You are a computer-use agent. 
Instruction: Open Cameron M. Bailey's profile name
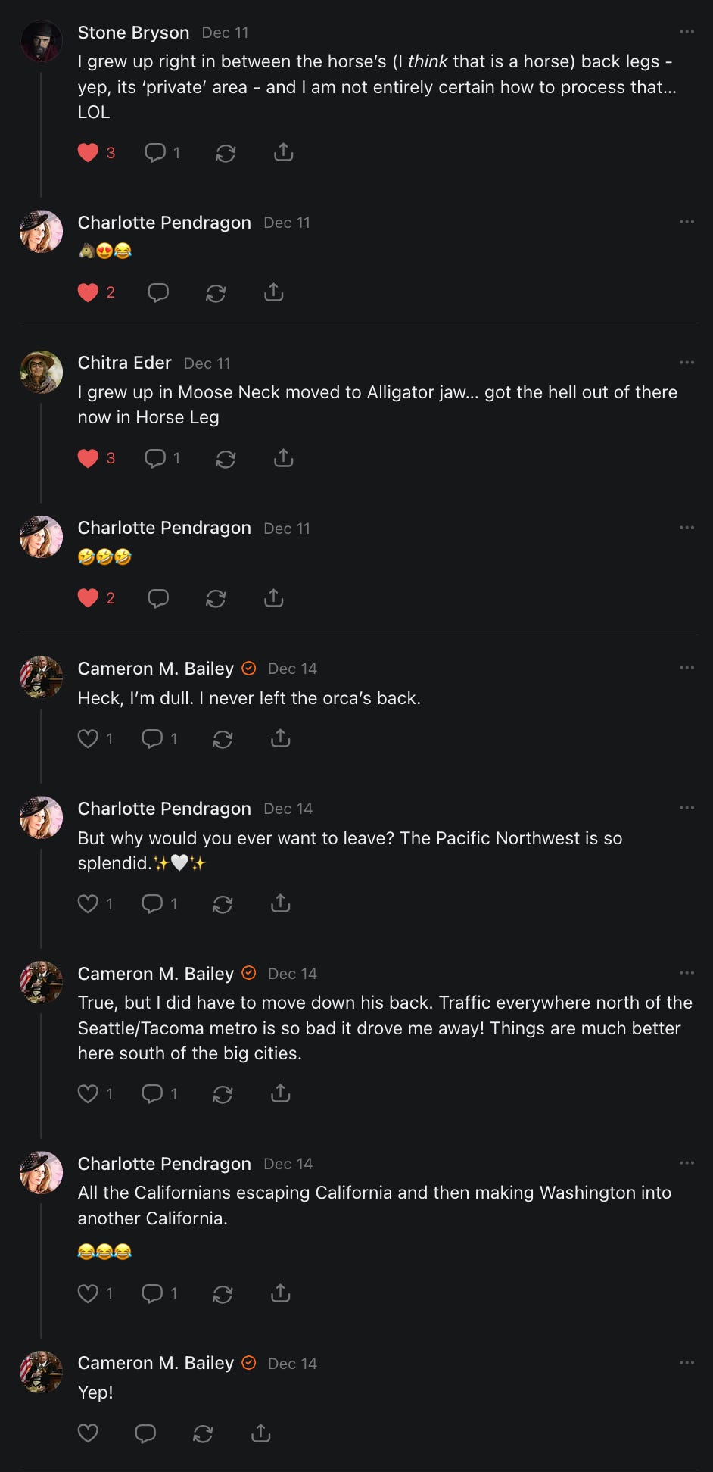tap(156, 669)
